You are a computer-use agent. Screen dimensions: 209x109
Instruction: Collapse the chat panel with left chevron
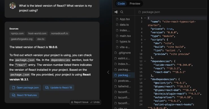coord(108,72)
